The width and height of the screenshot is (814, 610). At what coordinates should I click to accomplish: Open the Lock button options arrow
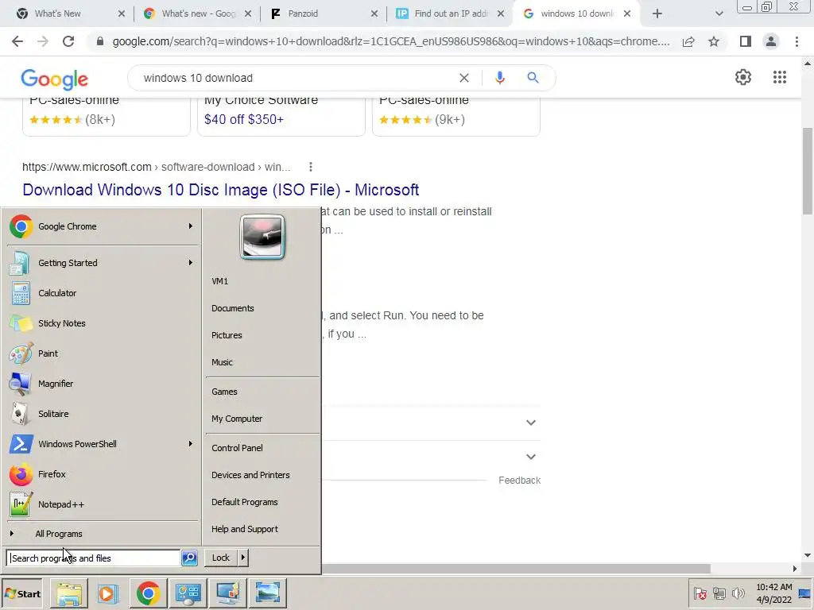click(243, 558)
